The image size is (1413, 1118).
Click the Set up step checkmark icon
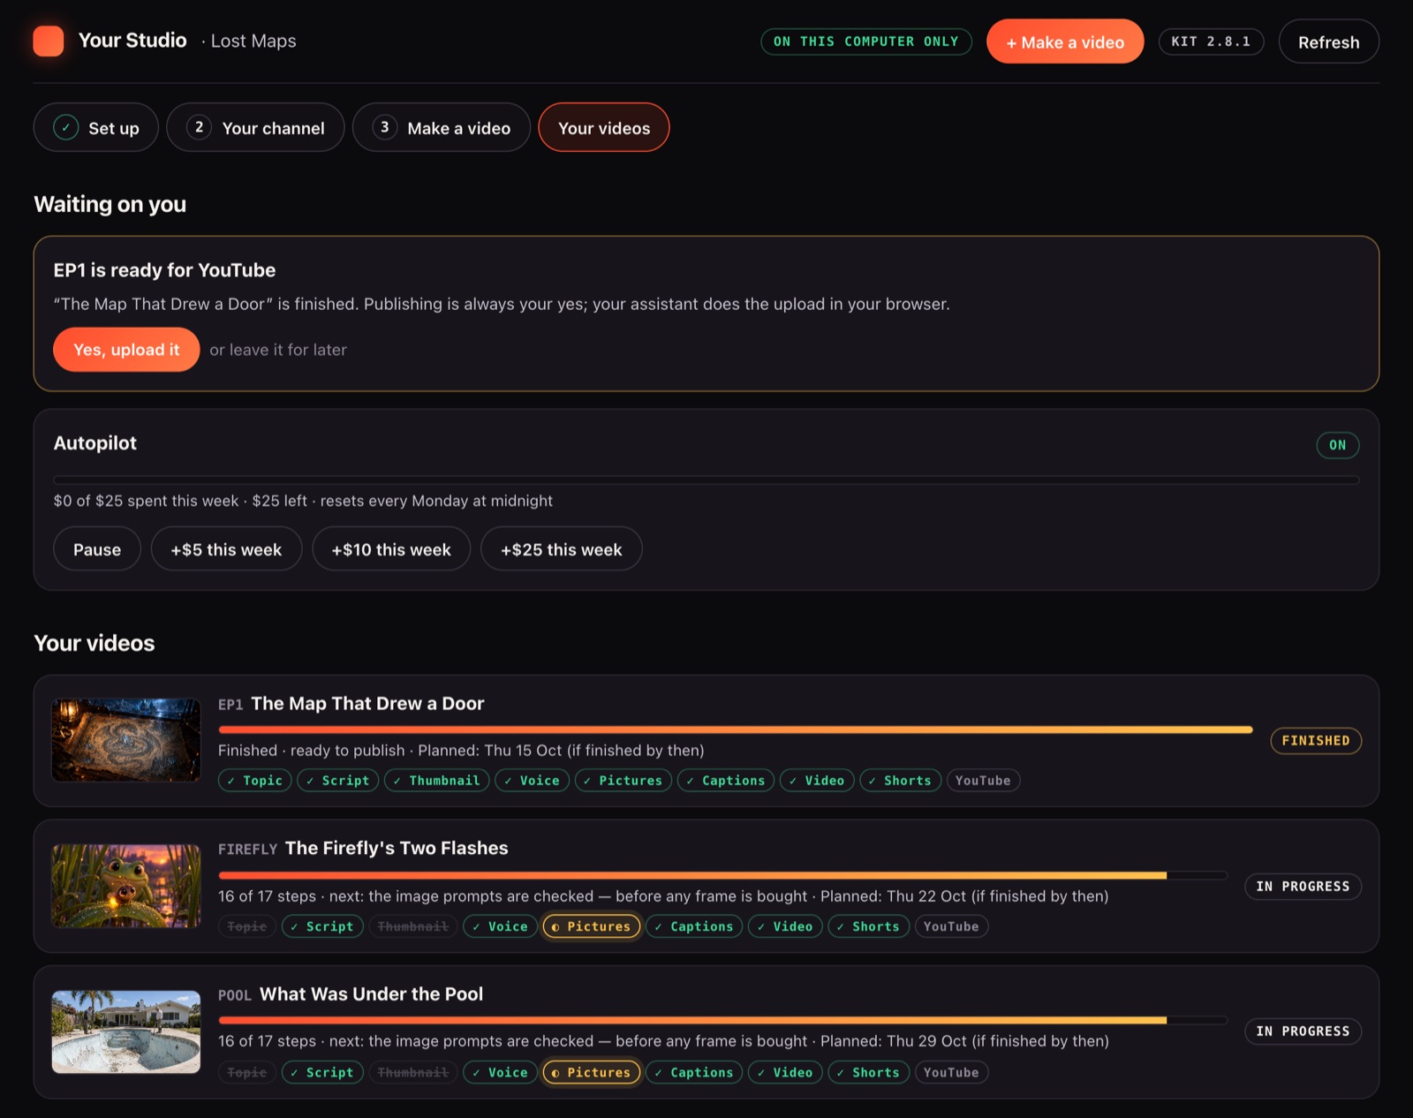[66, 127]
